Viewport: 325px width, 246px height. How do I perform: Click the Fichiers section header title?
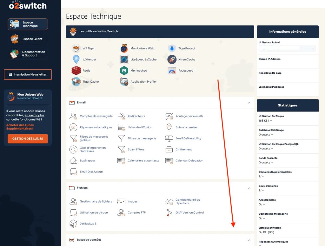tap(82, 188)
